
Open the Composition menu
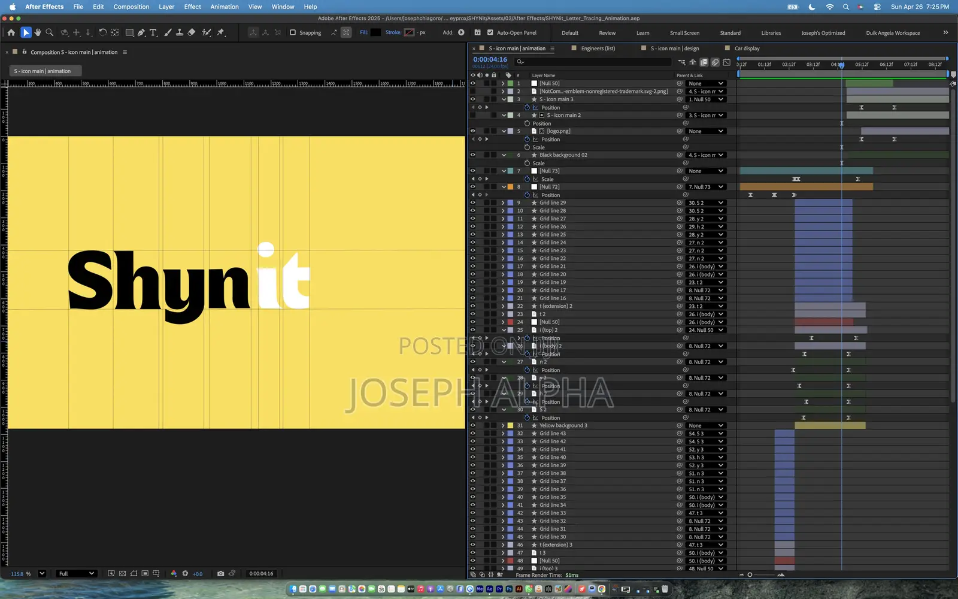click(x=131, y=7)
